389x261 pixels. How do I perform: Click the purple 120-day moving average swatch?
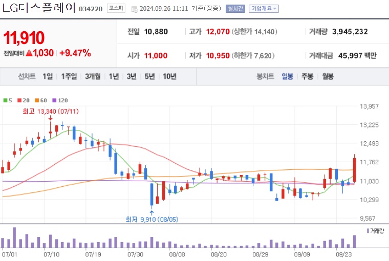(54, 100)
